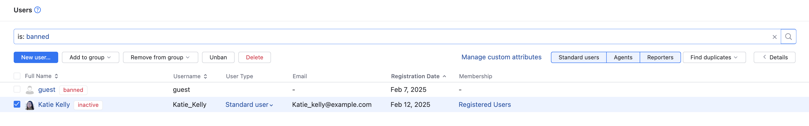Toggle Registration Date sort arrow
Screen dimensions: 809x126
click(x=444, y=76)
